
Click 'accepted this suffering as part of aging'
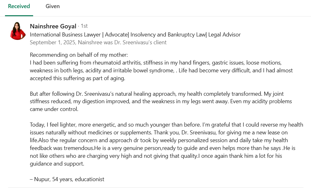coord(78,78)
